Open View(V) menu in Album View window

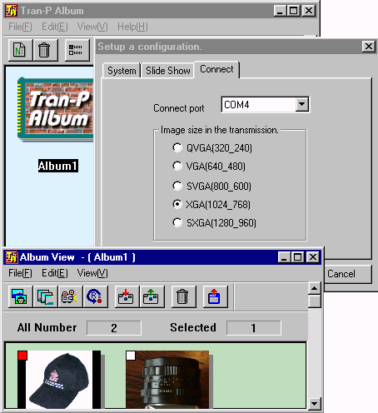[92, 273]
